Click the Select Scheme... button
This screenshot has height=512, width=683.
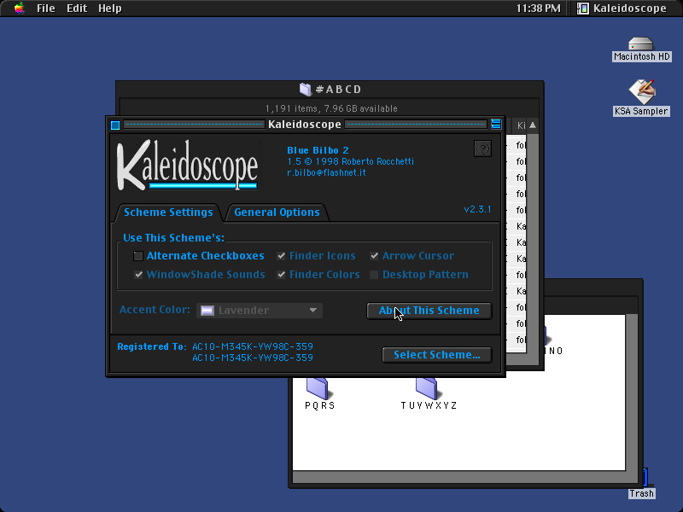tap(437, 355)
